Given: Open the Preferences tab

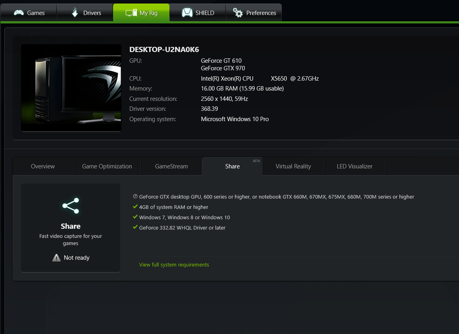Looking at the screenshot, I should (x=254, y=13).
